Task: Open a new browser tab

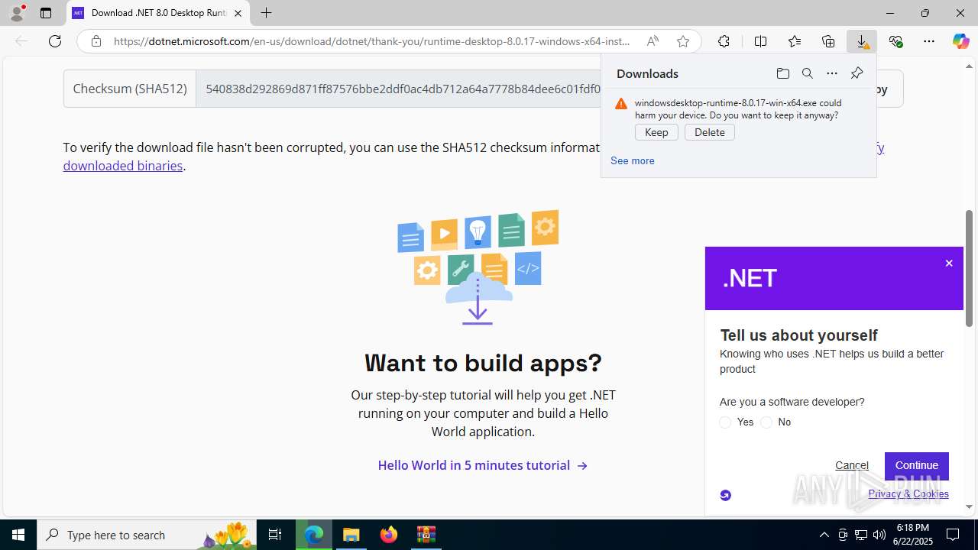Action: tap(266, 13)
